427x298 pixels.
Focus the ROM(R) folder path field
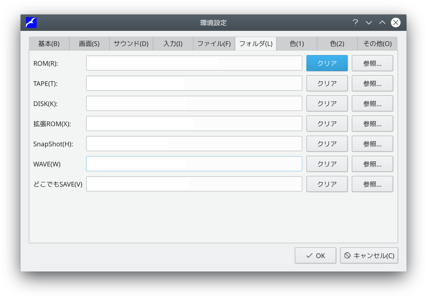(194, 63)
